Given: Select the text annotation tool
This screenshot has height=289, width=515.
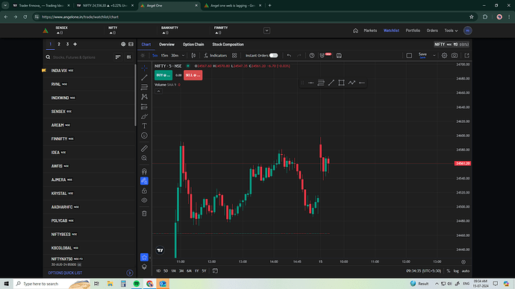Looking at the screenshot, I should click(144, 126).
